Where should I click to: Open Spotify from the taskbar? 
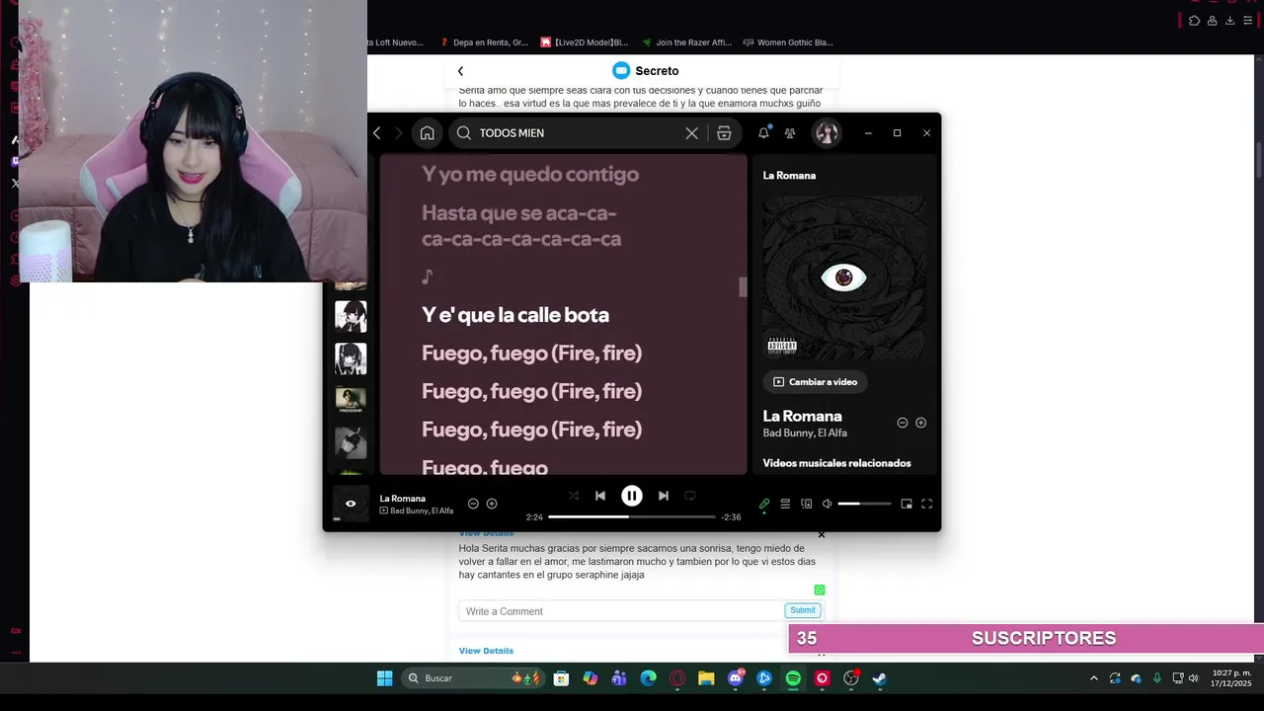[x=793, y=678]
